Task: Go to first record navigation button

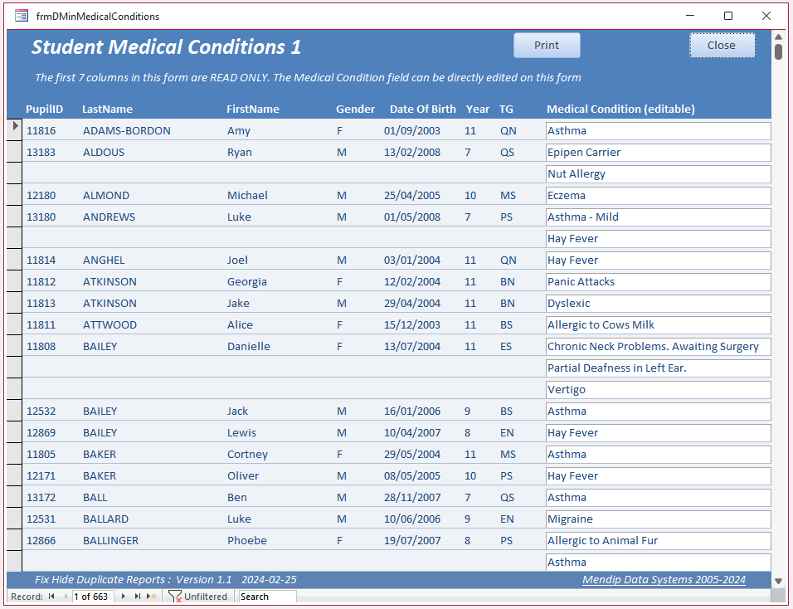Action: coord(51,597)
